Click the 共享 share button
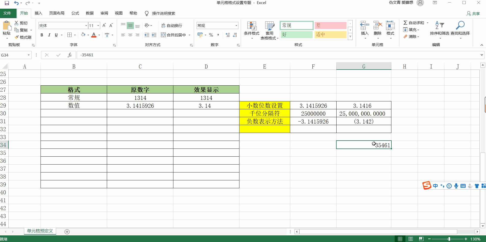The height and width of the screenshot is (242, 486). pos(473,13)
